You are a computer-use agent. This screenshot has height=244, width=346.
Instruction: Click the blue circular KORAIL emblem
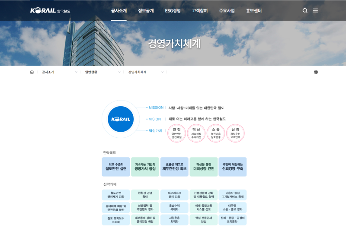point(120,119)
